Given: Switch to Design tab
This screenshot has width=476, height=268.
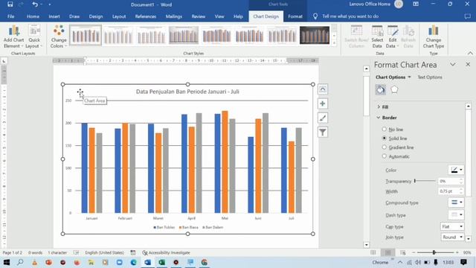Looking at the screenshot, I should (x=96, y=16).
